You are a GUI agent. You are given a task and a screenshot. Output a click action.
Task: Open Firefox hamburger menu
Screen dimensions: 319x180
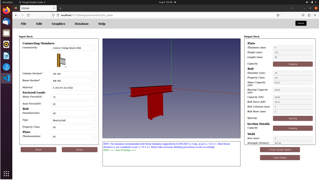[315, 15]
